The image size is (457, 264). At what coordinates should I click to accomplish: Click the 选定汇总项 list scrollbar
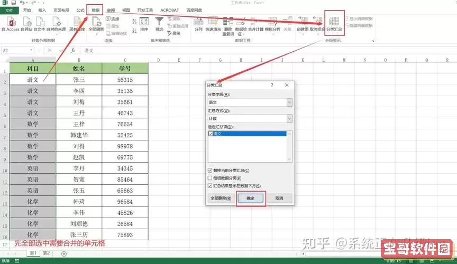[x=289, y=146]
